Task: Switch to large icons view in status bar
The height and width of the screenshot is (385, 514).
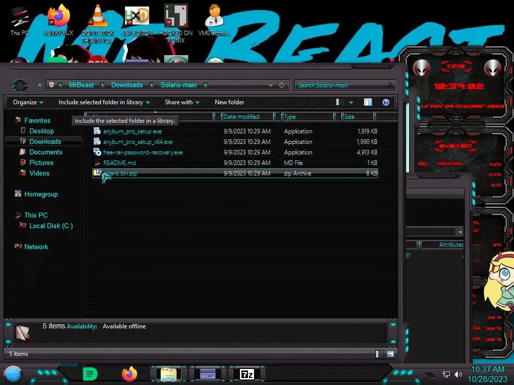Action: click(391, 353)
